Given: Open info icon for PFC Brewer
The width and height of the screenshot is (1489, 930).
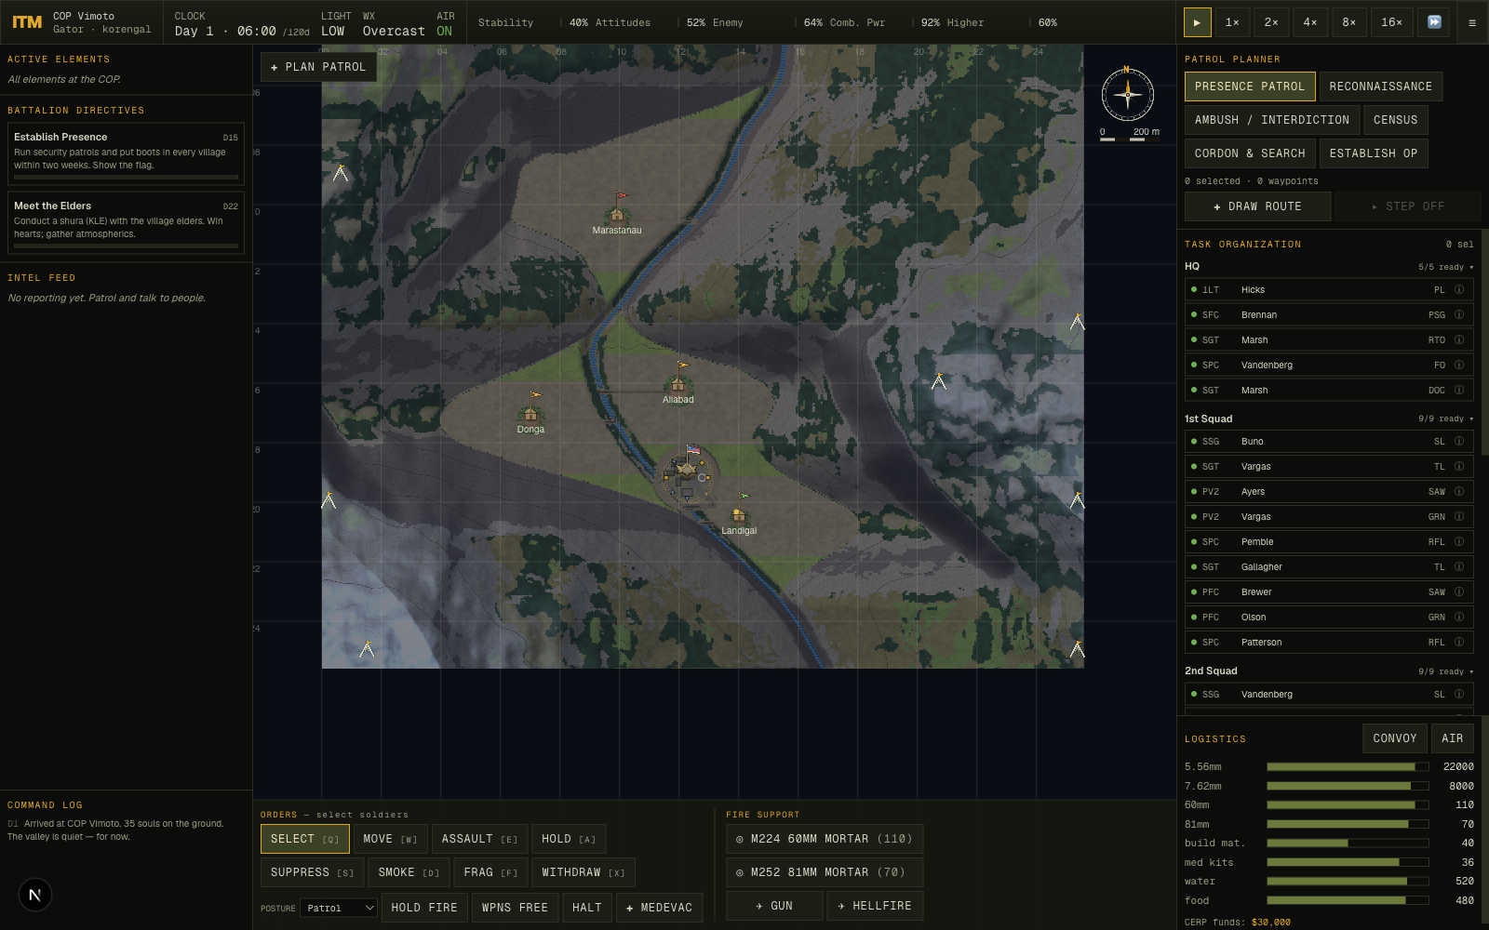Looking at the screenshot, I should click(x=1459, y=591).
